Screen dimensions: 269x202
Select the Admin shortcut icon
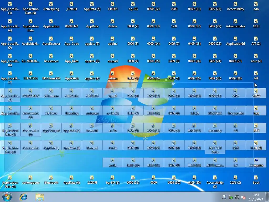coord(112,76)
